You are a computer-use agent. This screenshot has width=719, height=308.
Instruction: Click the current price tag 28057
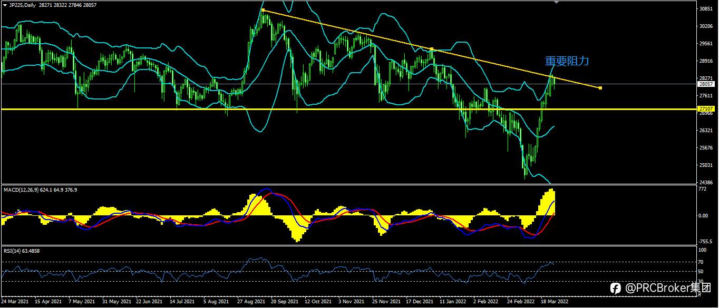706,84
